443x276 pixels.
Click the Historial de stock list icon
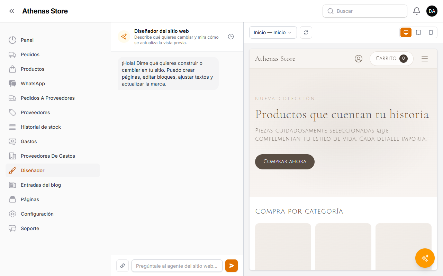(x=12, y=127)
